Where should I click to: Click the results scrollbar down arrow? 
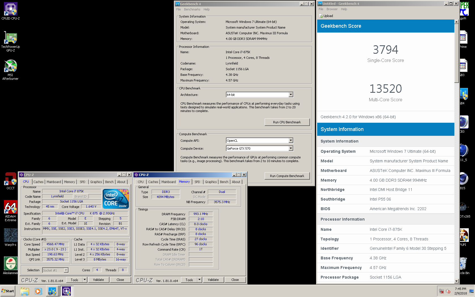tap(456, 281)
